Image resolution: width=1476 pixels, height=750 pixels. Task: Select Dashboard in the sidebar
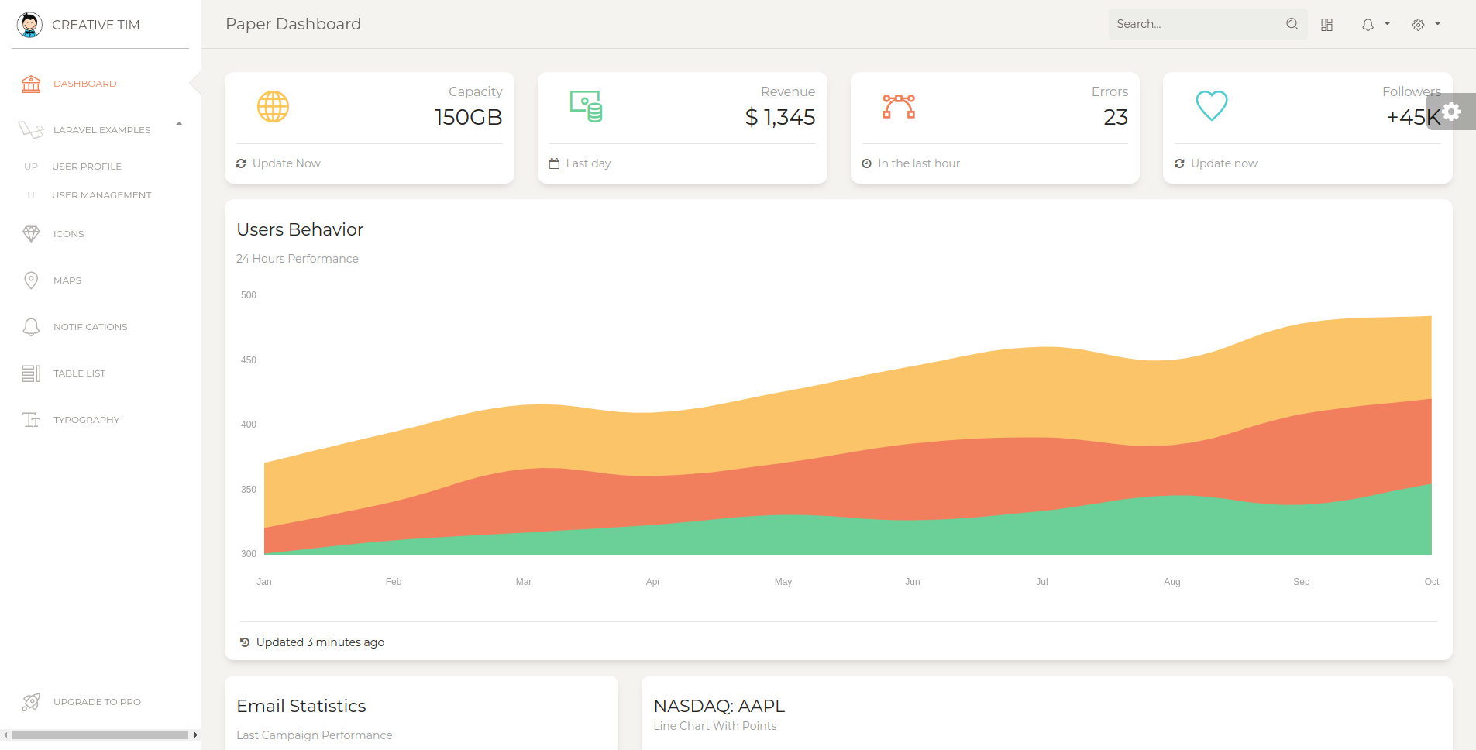[84, 84]
